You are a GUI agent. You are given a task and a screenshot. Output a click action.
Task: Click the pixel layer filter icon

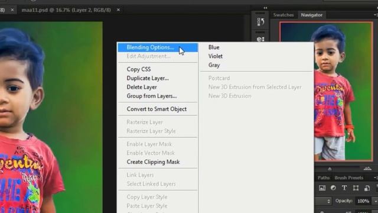pyautogui.click(x=322, y=188)
